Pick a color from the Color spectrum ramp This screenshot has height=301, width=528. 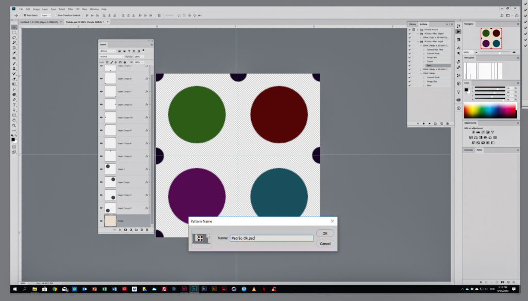(490, 111)
